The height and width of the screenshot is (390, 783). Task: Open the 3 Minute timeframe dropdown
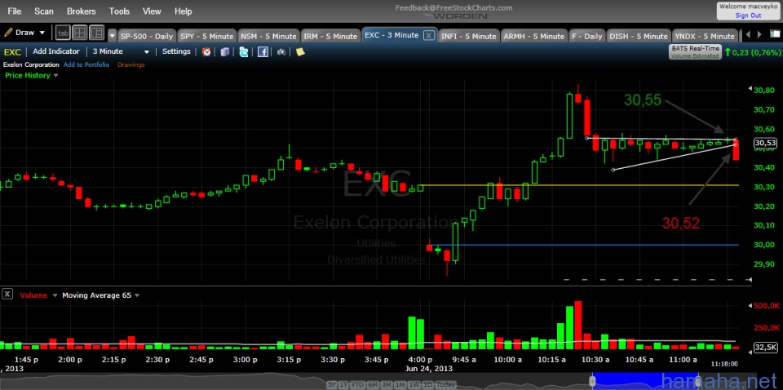click(x=121, y=51)
